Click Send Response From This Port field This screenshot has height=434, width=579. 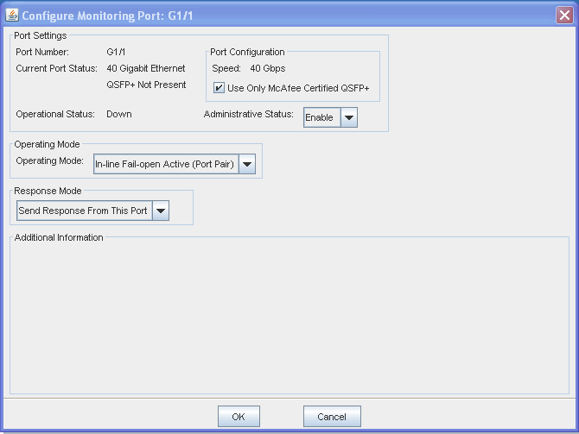(85, 211)
